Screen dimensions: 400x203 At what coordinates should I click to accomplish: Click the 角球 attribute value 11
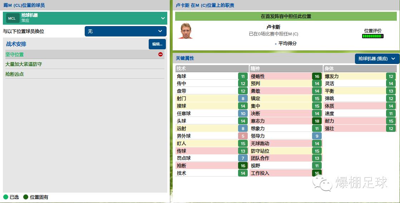(243, 76)
